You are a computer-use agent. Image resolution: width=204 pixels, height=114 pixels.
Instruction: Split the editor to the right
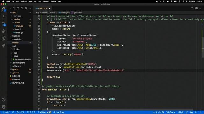(196, 8)
